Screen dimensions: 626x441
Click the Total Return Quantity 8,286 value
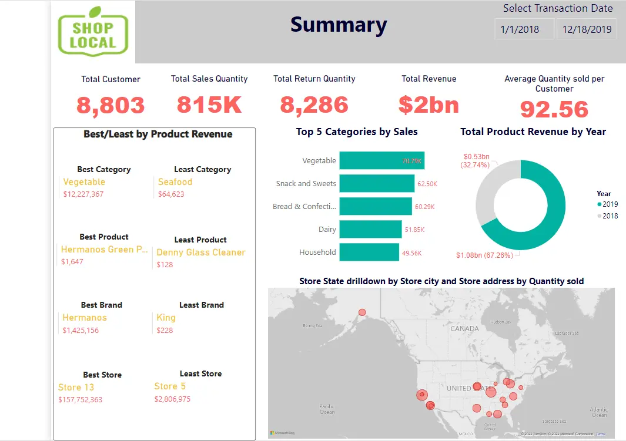click(314, 105)
